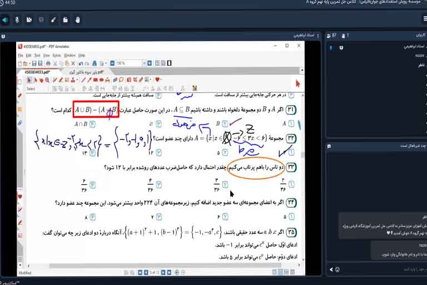Click the print icon in toolbar
Screen dimensions: 427x285
(x=47, y=63)
